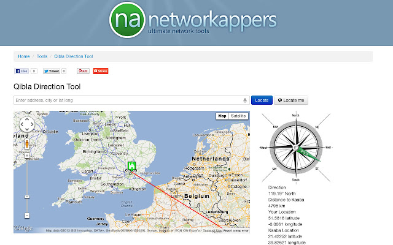Click the Locate me button

pos(291,100)
